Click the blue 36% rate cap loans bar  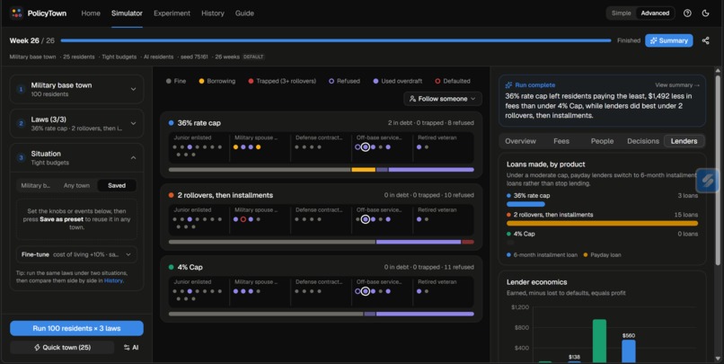(x=525, y=204)
